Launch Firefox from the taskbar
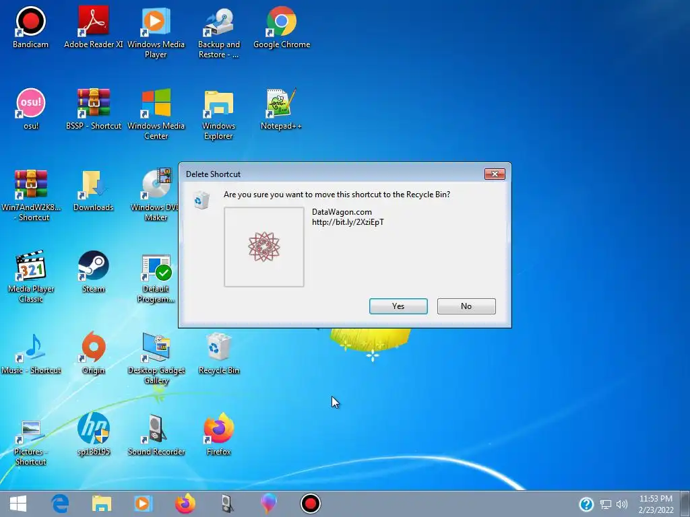Image resolution: width=690 pixels, height=517 pixels. [x=185, y=504]
